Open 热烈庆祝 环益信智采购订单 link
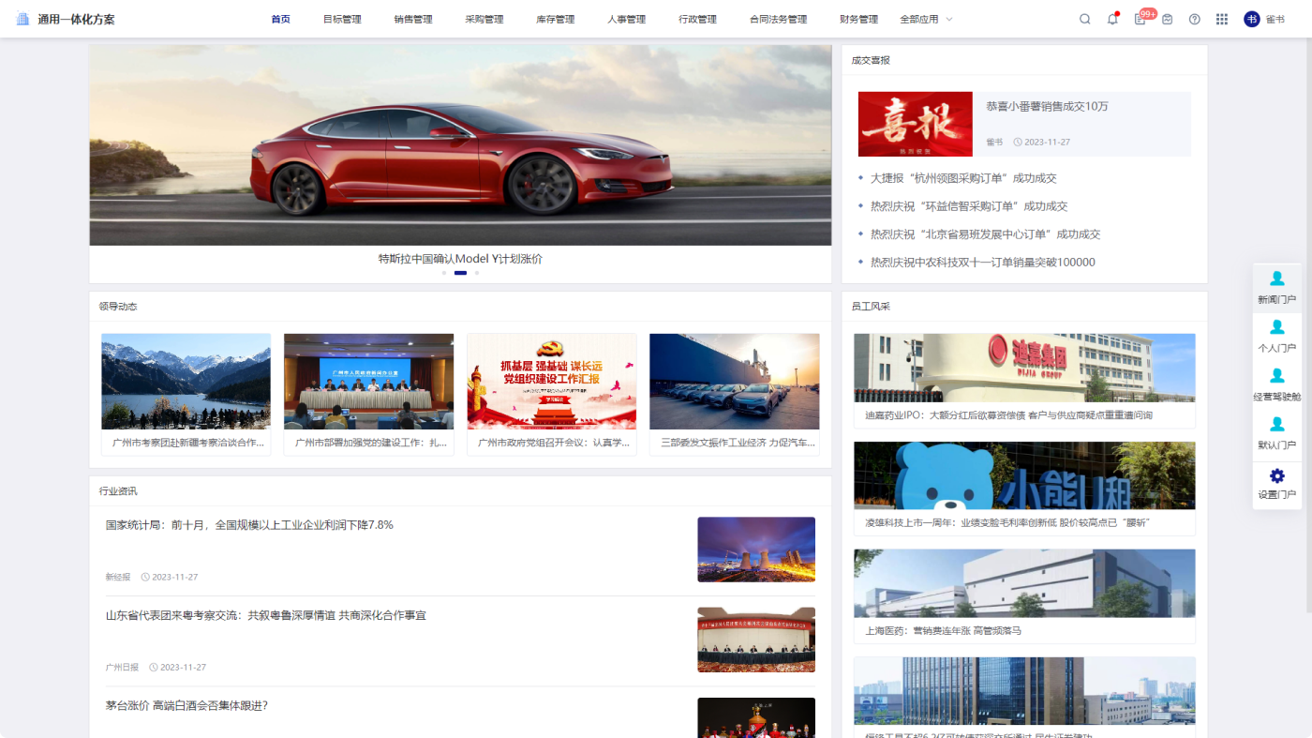 coord(969,206)
